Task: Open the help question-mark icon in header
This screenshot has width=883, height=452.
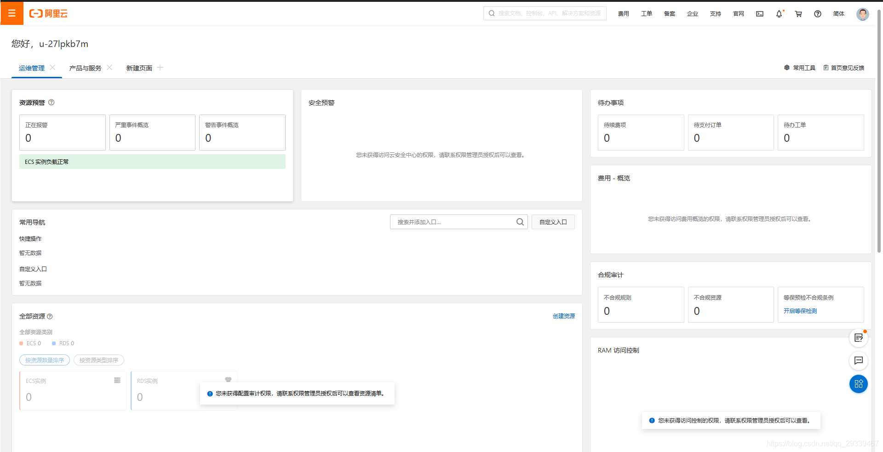Action: pyautogui.click(x=818, y=14)
